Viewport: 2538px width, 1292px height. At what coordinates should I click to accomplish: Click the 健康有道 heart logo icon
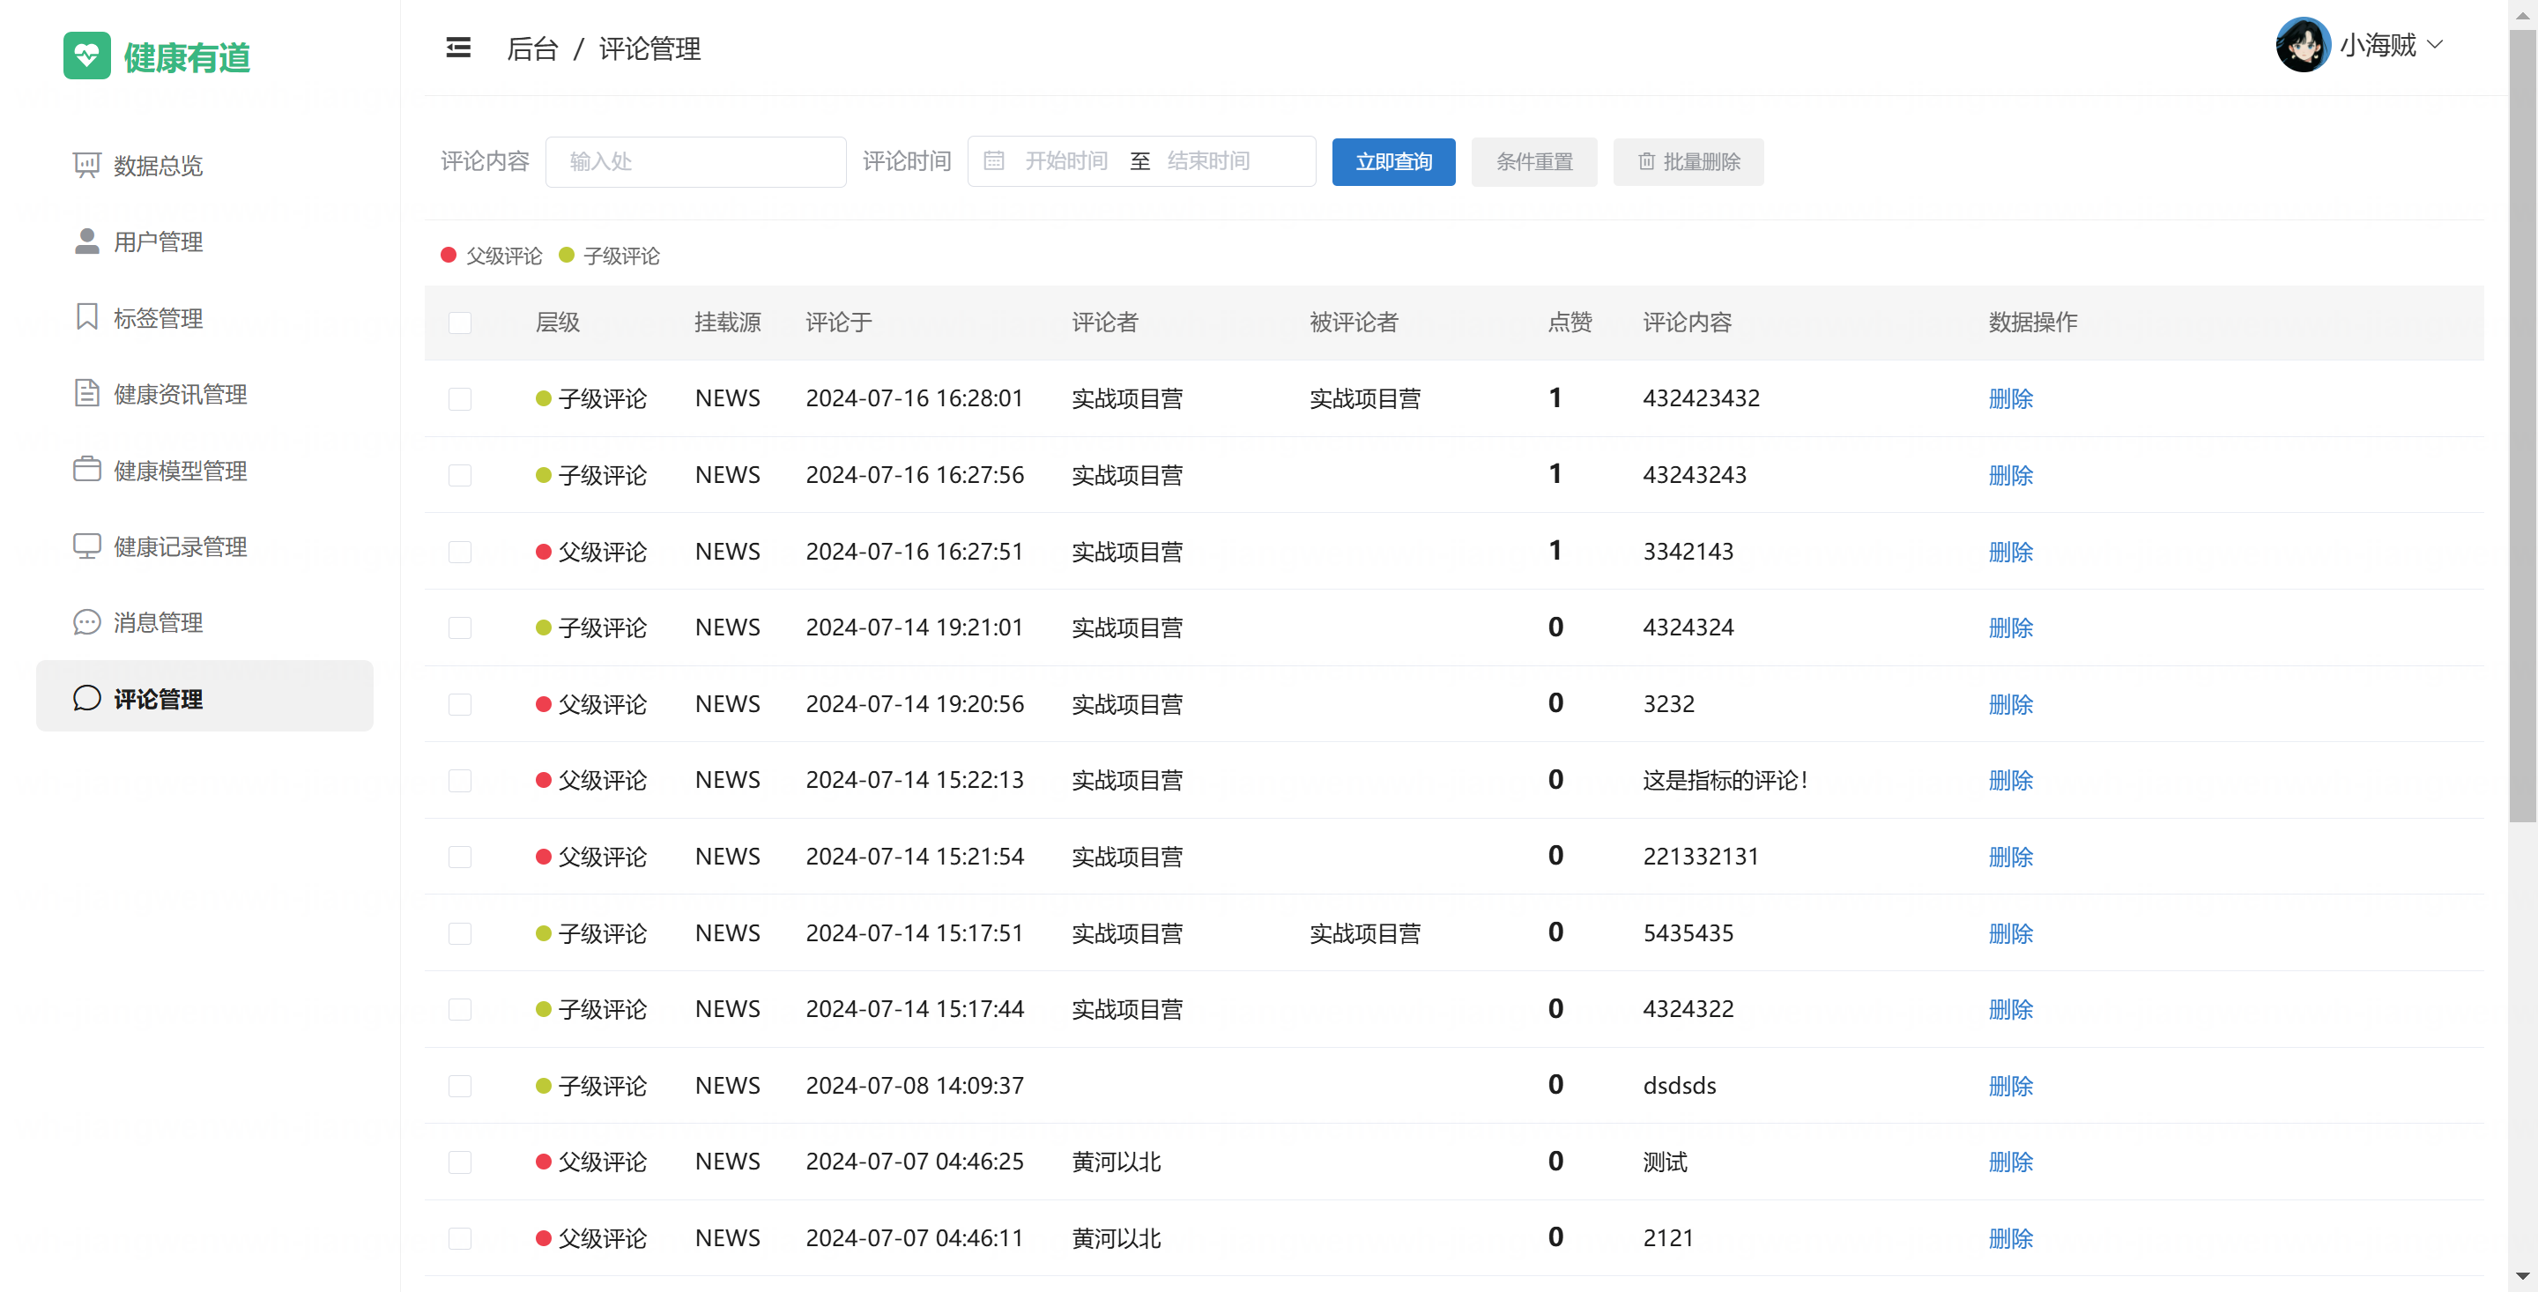[86, 56]
